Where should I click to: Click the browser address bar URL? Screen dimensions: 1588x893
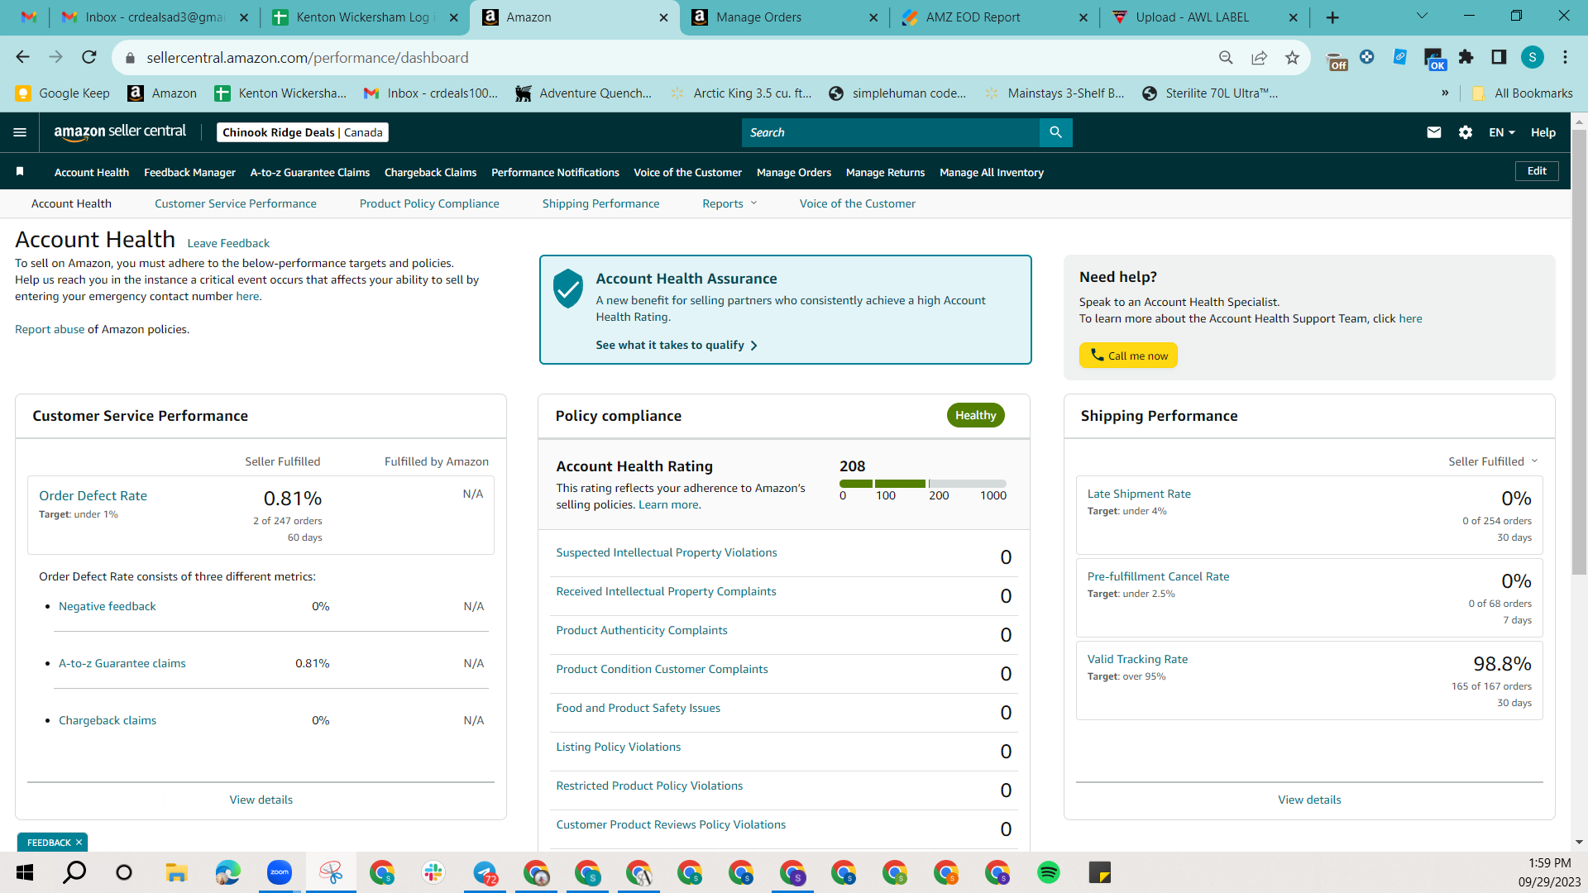(307, 57)
